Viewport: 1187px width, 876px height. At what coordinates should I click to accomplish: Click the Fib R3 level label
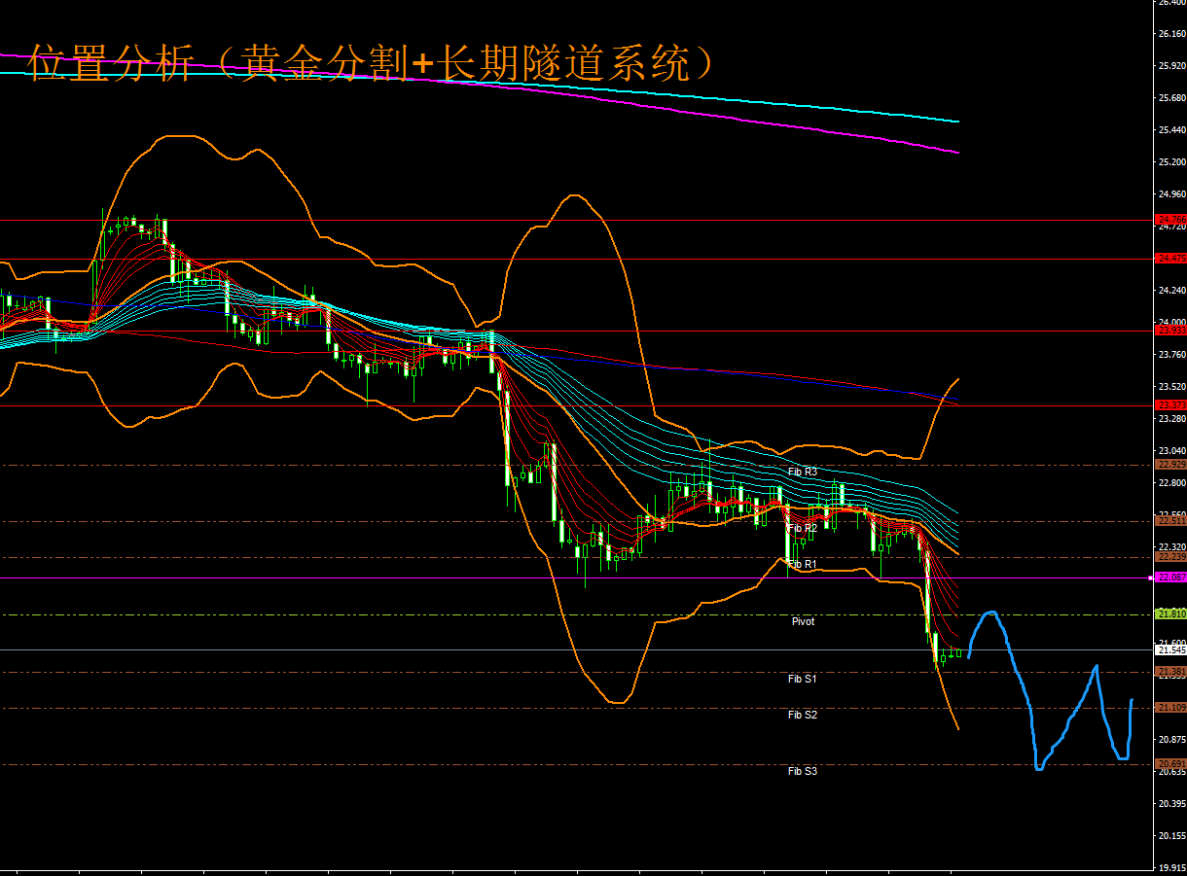pyautogui.click(x=802, y=472)
